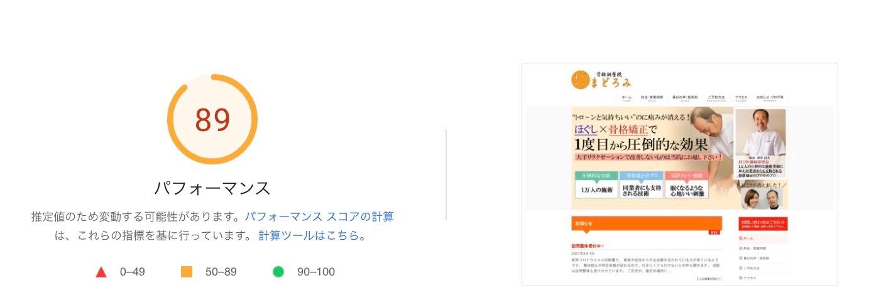Select アクセス in the previewed top navigation
The image size is (881, 305).
point(741,99)
